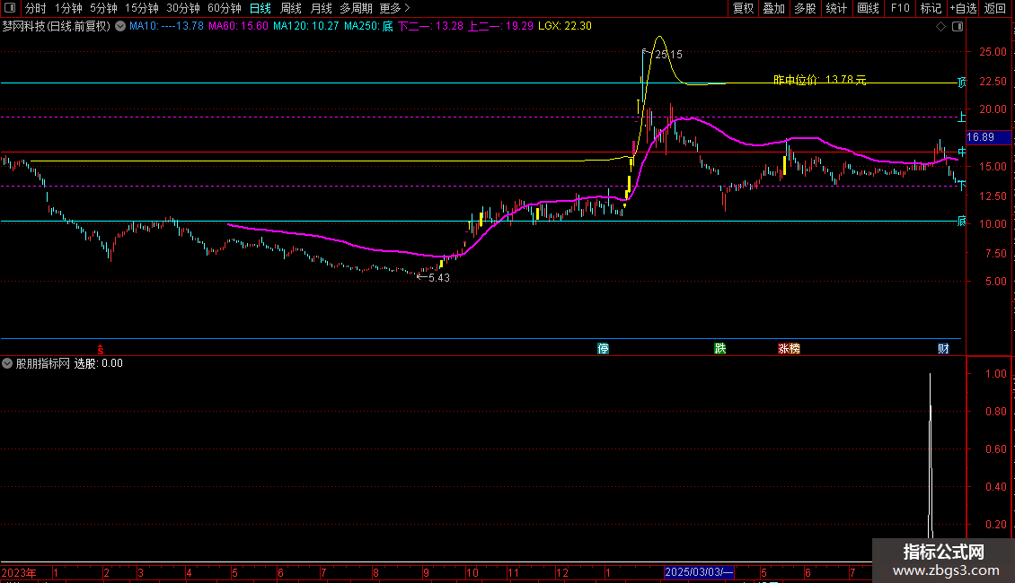Select the 5分钟 period tab
Viewport: 1015px width, 583px height.
(x=103, y=8)
